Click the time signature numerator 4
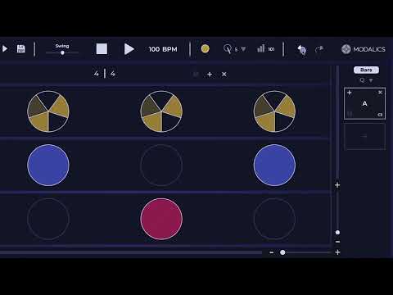The image size is (393, 295). point(97,74)
